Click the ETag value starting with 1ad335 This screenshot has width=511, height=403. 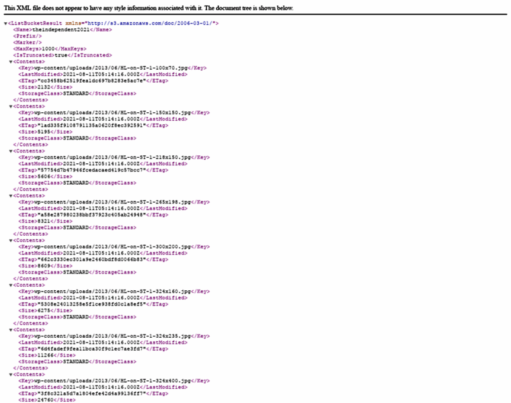point(91,126)
